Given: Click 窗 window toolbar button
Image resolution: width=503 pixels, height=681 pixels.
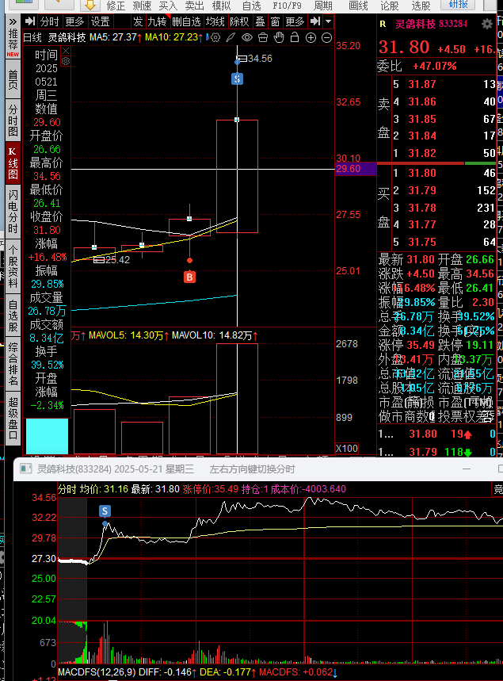Looking at the screenshot, I should click(275, 21).
